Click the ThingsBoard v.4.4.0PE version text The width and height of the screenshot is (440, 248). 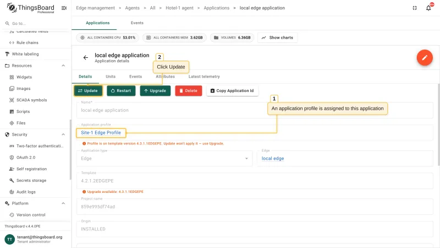pos(23,226)
